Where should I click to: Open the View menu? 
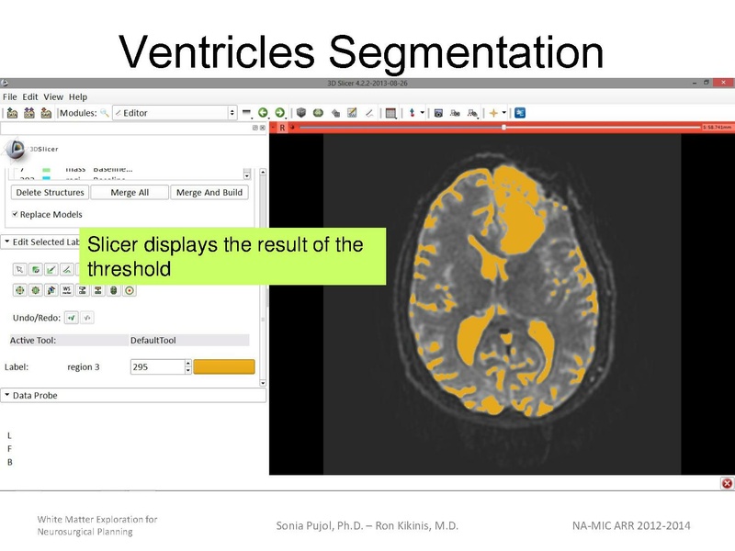(x=53, y=96)
